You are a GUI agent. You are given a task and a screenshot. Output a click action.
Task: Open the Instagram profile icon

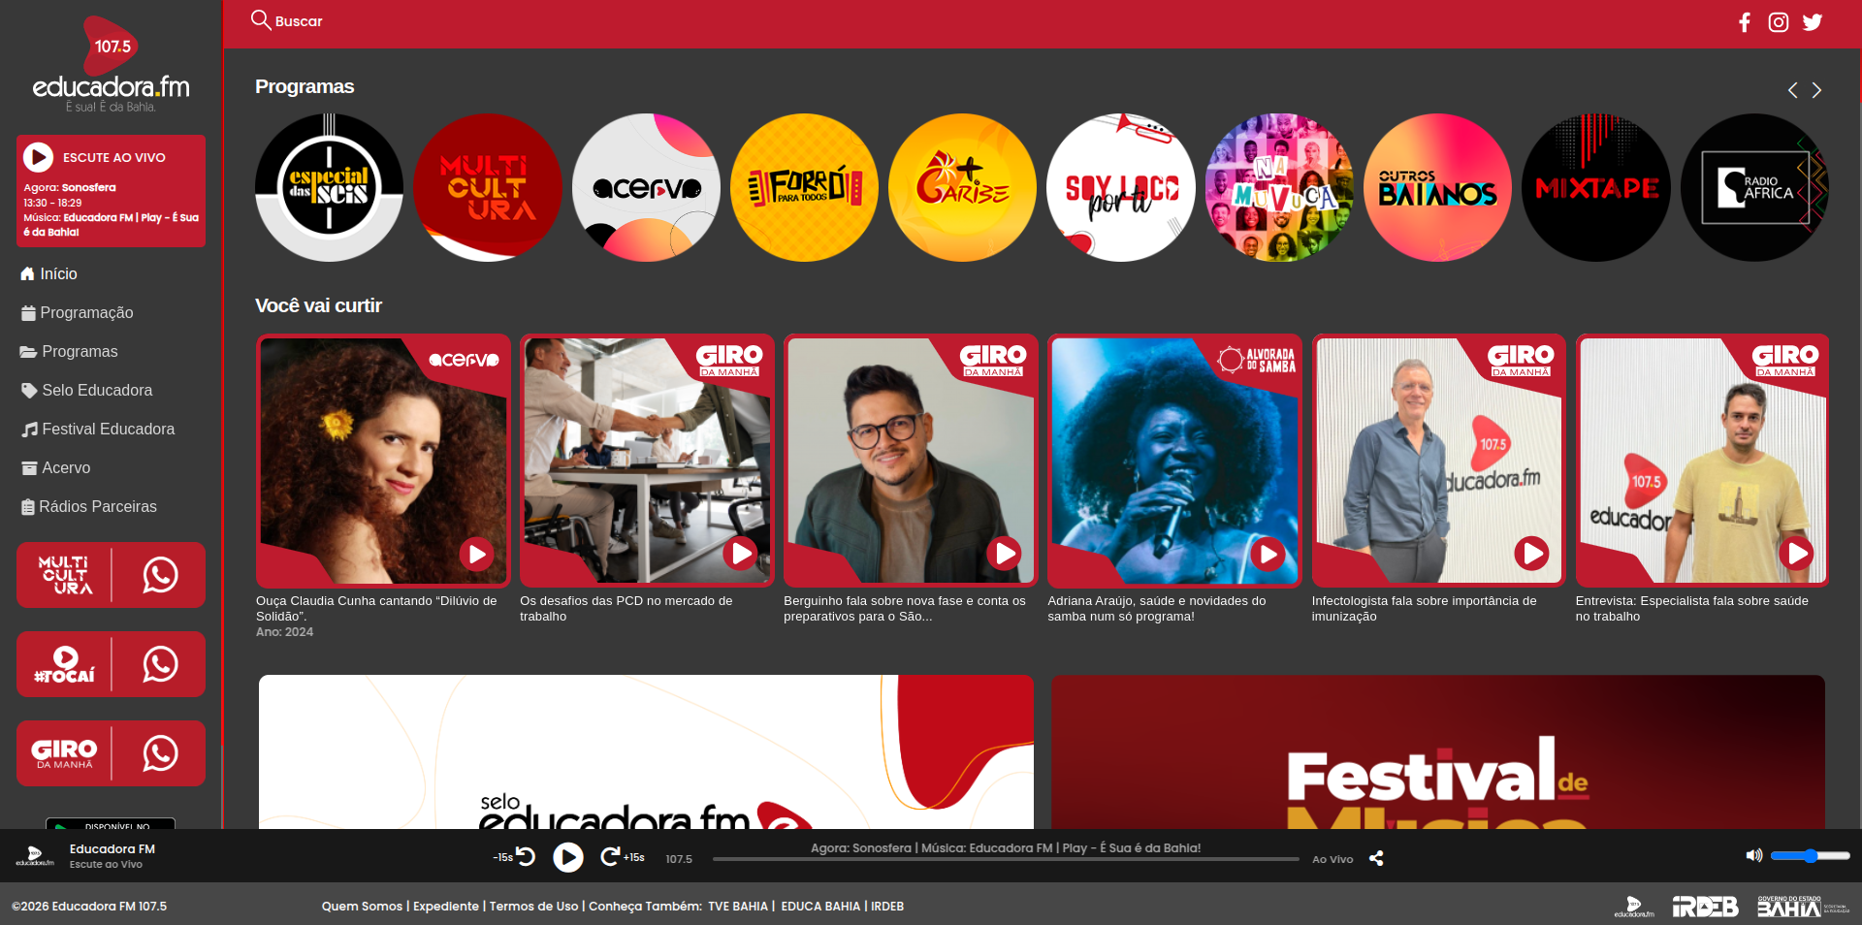[x=1779, y=22]
